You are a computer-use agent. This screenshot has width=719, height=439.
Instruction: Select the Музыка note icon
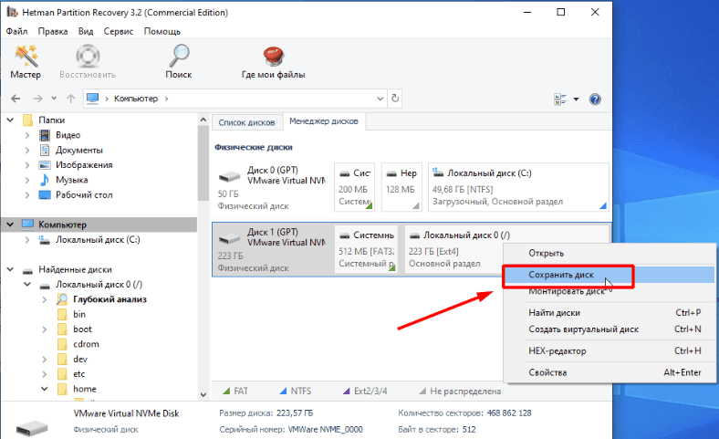click(x=45, y=180)
